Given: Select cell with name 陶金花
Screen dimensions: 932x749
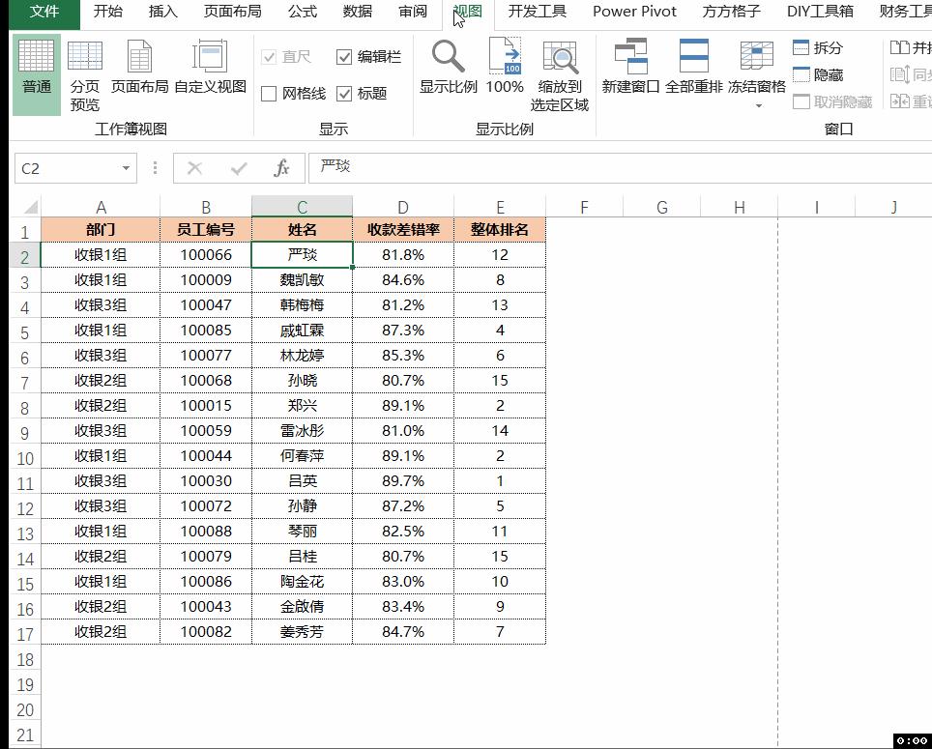Looking at the screenshot, I should pos(302,582).
